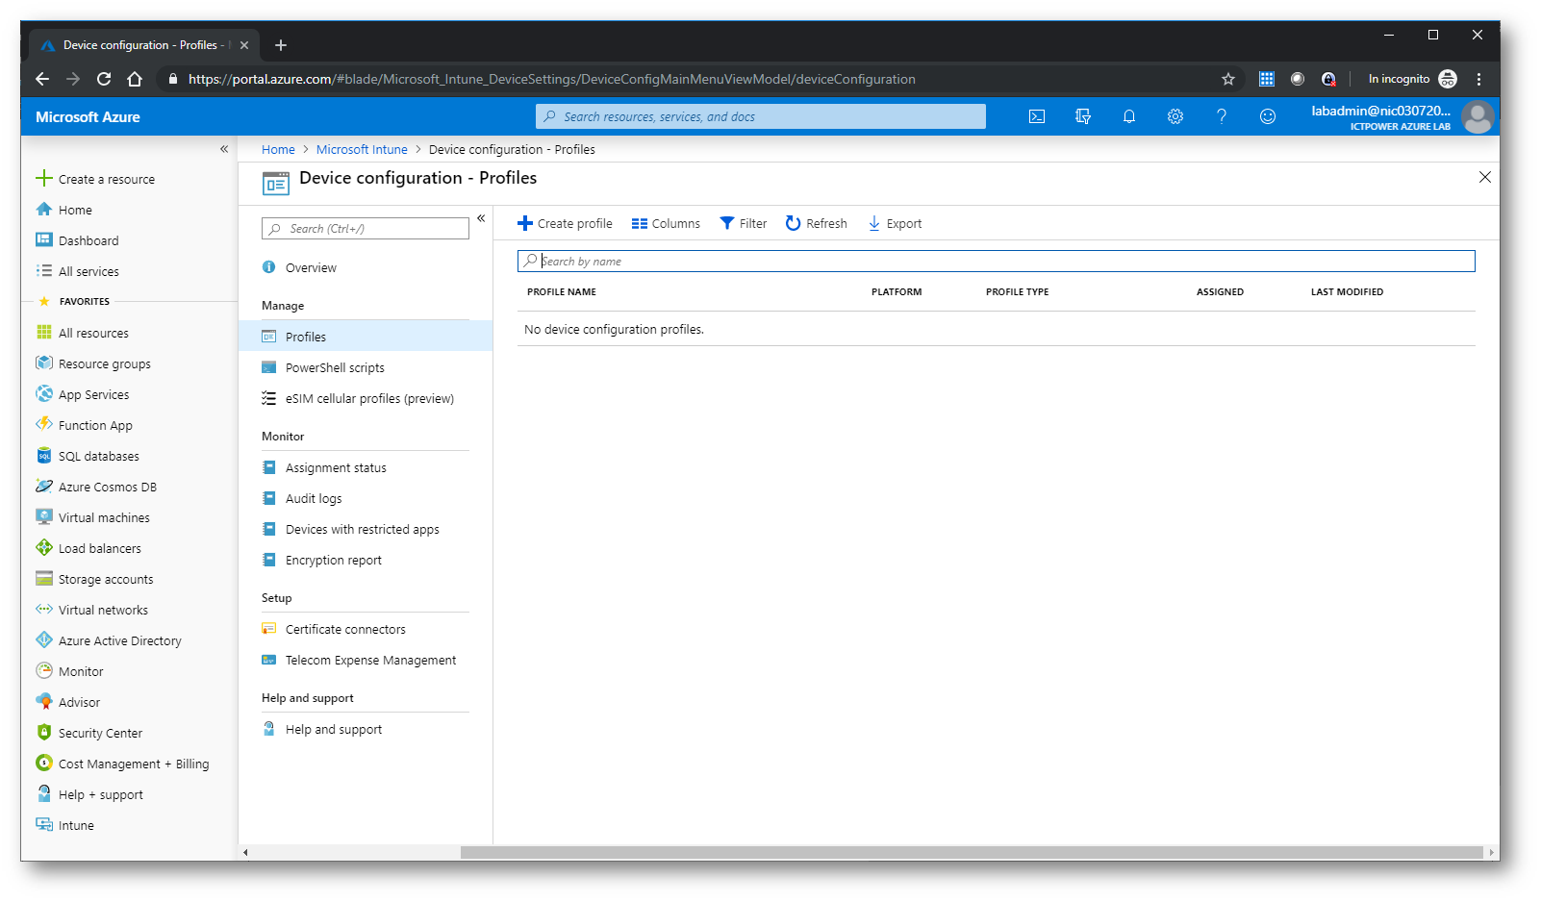Collapse the Device configuration menu pane
This screenshot has width=1541, height=902.
pyautogui.click(x=481, y=218)
